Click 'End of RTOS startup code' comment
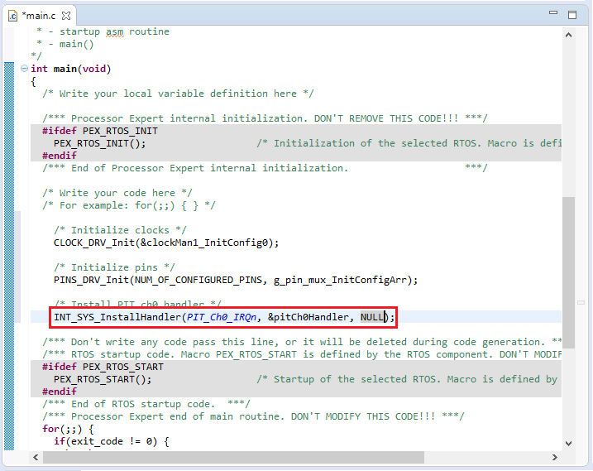 click(x=146, y=404)
